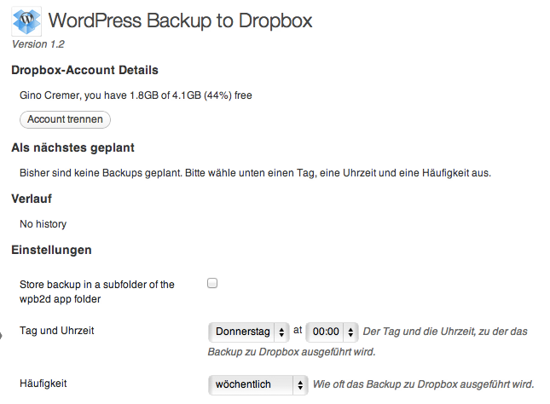Viewport: 550px width, 404px height.
Task: Click the Store backup in a subfolder label
Action: [97, 291]
